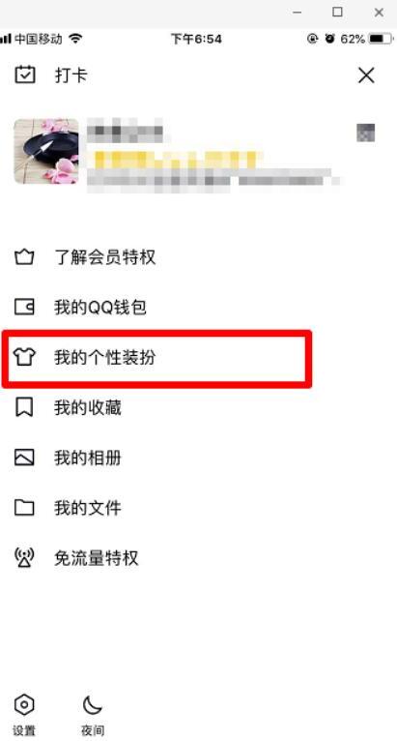Open the crown icon for member privileges
This screenshot has height=741, width=397.
pos(24,257)
